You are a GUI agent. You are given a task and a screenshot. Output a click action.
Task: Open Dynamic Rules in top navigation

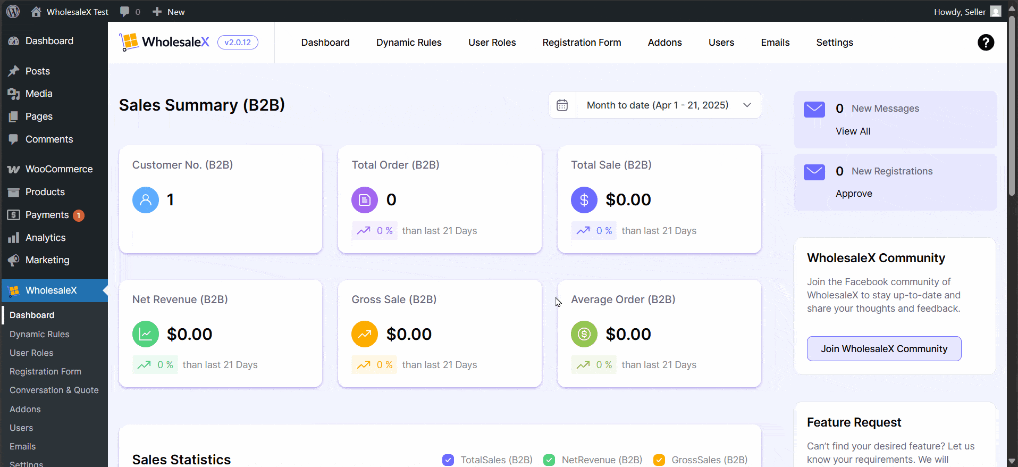coord(409,43)
